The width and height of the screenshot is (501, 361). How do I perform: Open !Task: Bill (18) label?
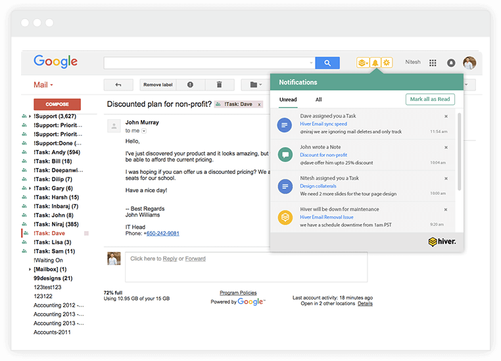[53, 161]
